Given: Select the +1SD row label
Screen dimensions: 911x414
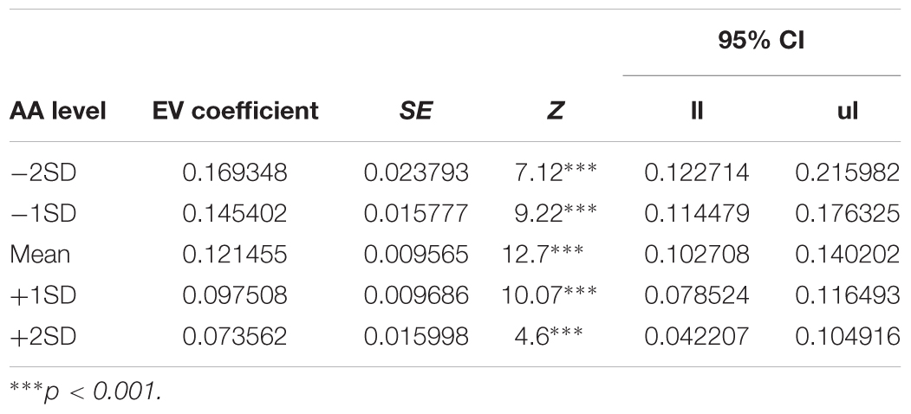Looking at the screenshot, I should [x=43, y=295].
